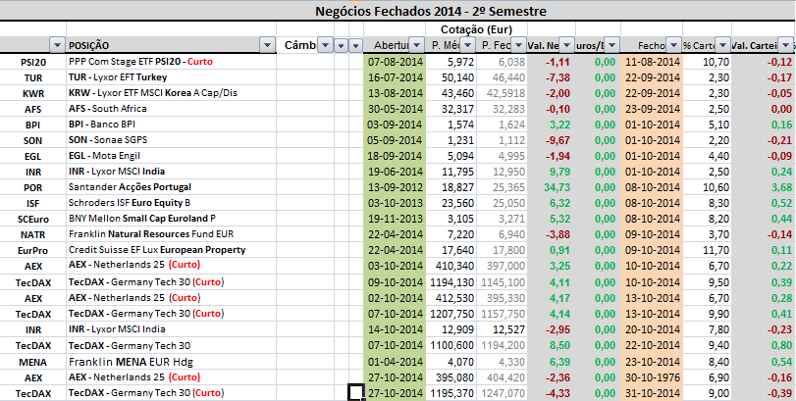Select the Cotação (Eur) header cell
796x401 pixels.
point(476,29)
